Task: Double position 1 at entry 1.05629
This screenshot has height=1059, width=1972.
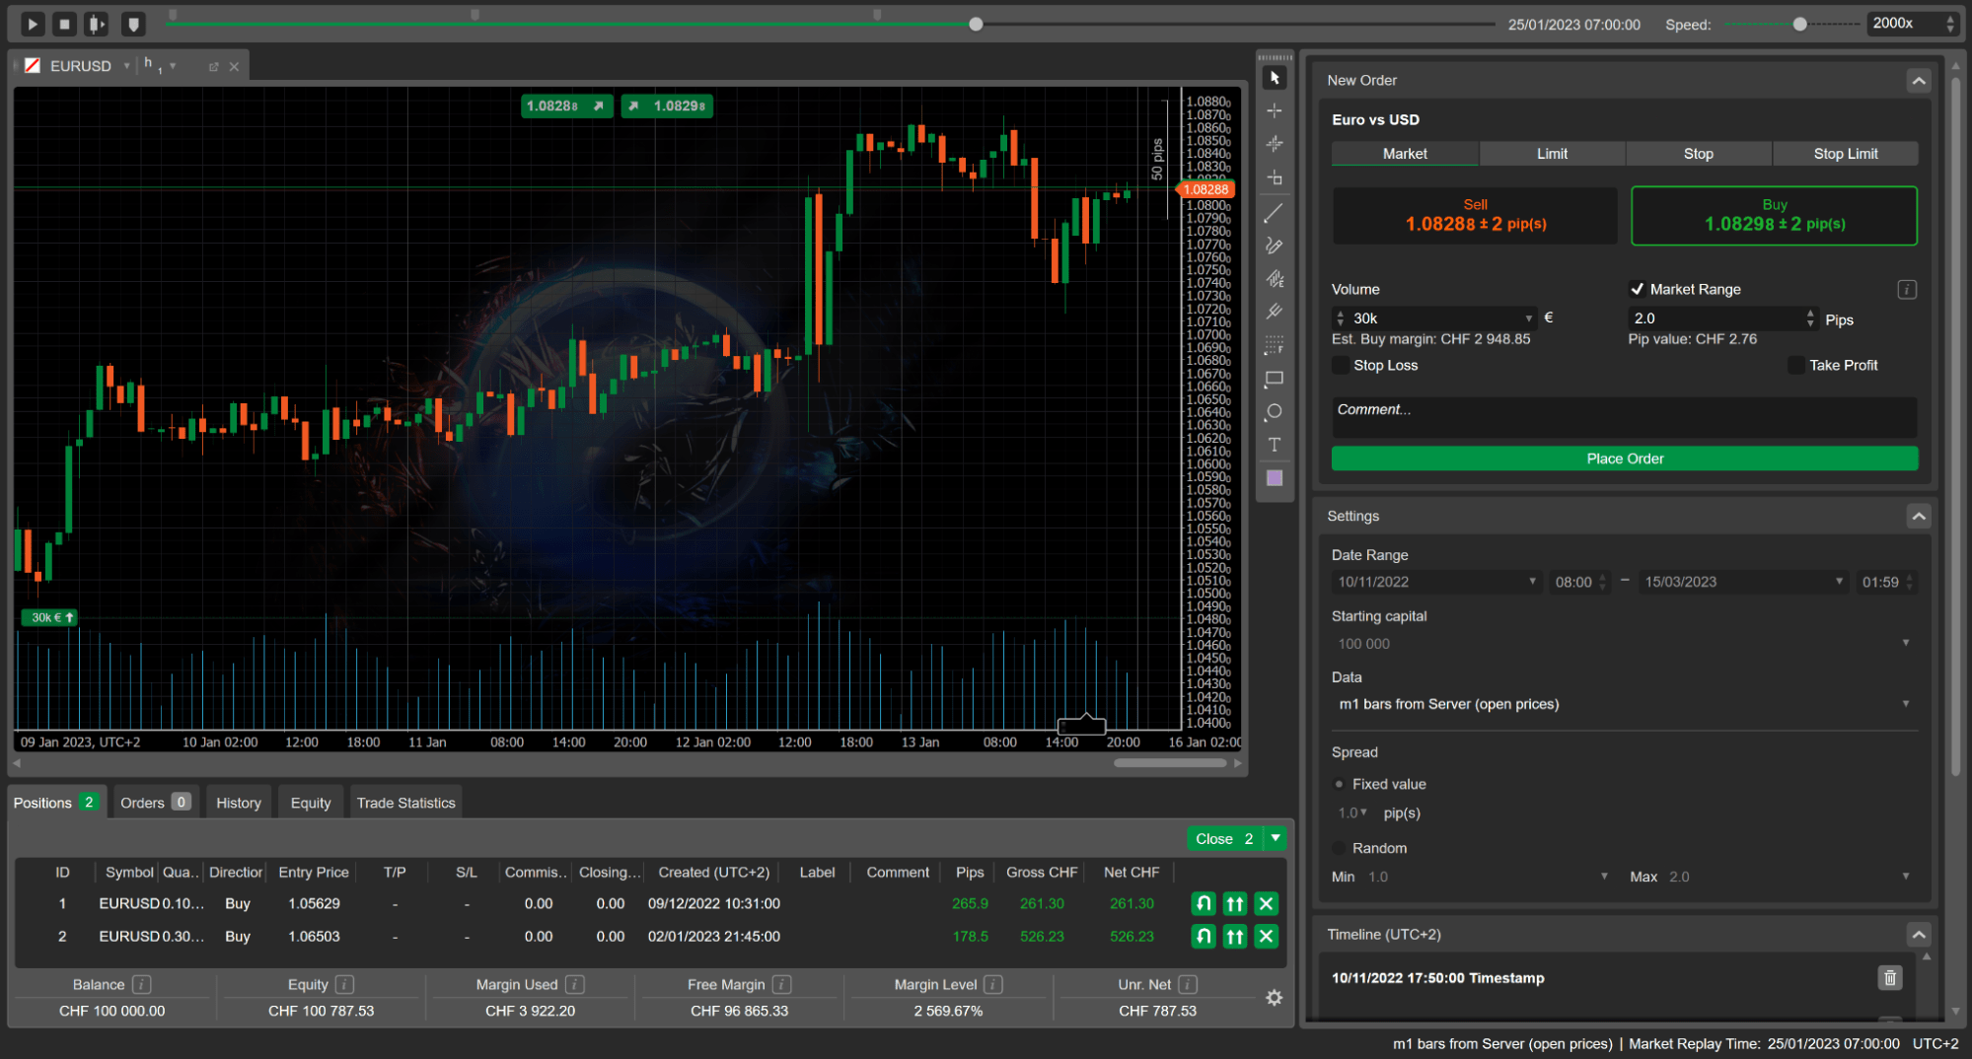Action: coord(1235,903)
